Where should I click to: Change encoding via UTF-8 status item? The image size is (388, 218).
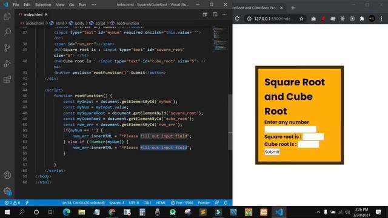tap(134, 203)
